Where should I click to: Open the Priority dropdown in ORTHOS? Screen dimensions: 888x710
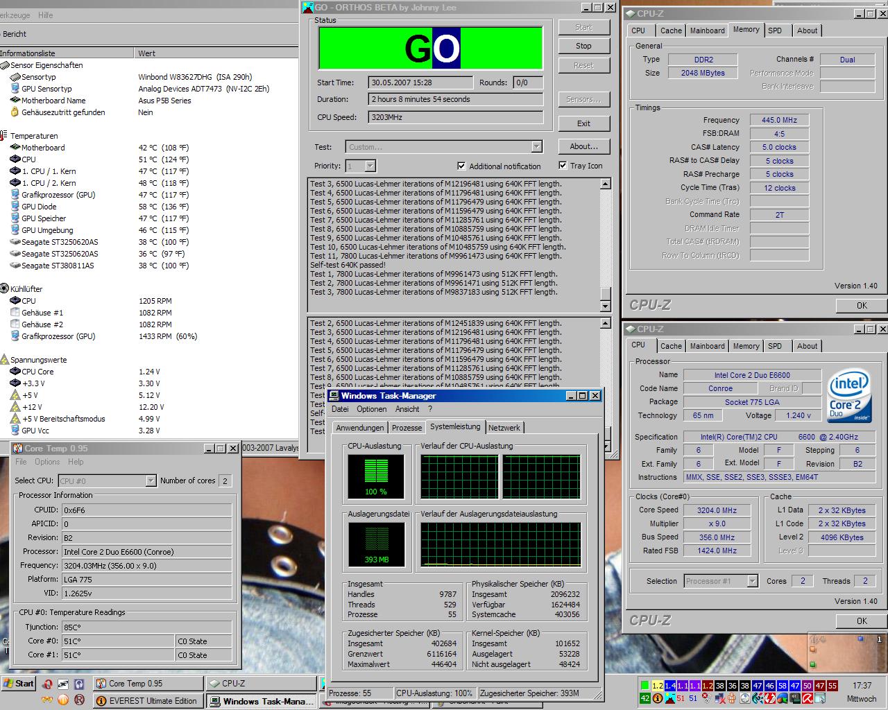tap(370, 166)
